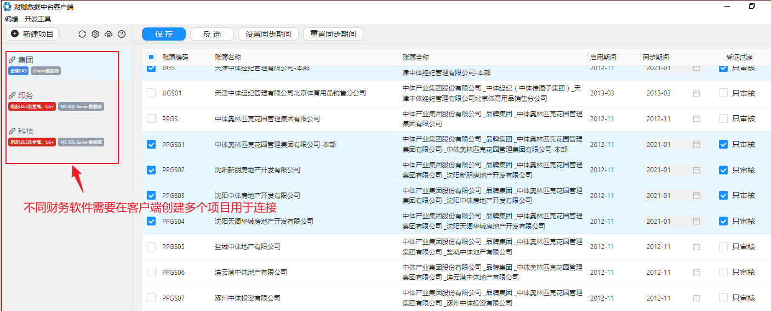Click the cloud icon beside settings

point(108,34)
